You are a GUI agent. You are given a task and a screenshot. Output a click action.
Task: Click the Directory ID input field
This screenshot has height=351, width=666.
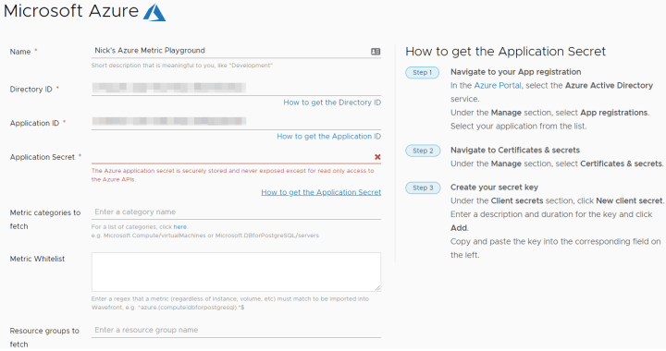[x=236, y=88]
